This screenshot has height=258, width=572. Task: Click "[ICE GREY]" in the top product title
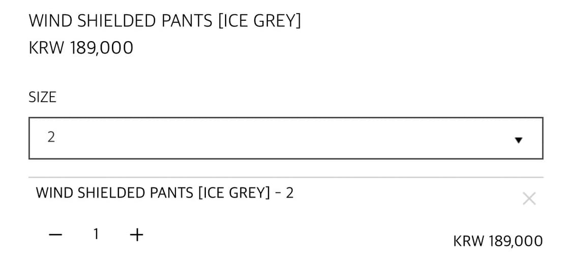point(259,21)
